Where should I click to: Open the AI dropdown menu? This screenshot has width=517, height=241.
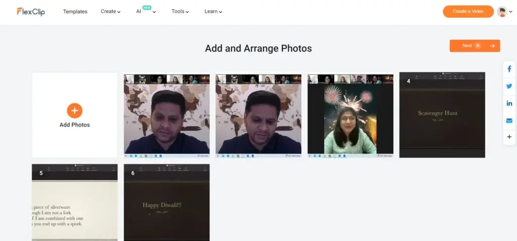click(145, 12)
